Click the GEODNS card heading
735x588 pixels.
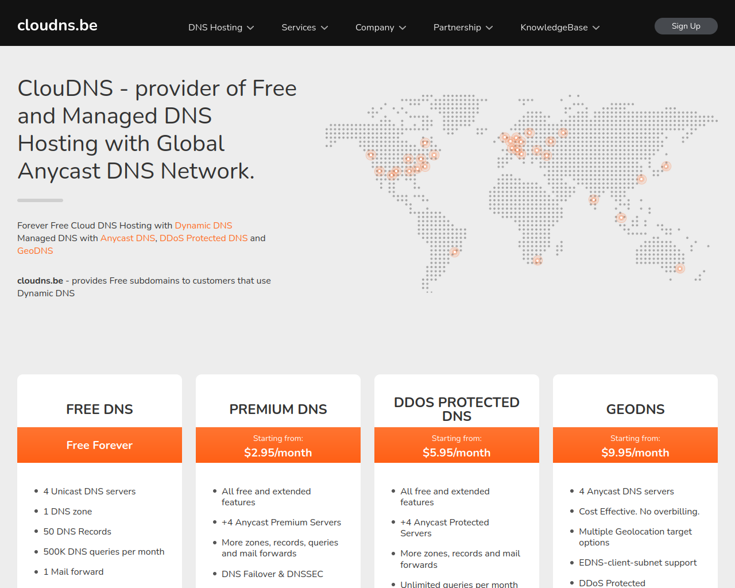pyautogui.click(x=635, y=409)
